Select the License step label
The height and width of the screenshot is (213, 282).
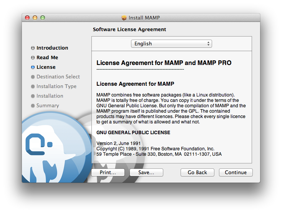(46, 67)
